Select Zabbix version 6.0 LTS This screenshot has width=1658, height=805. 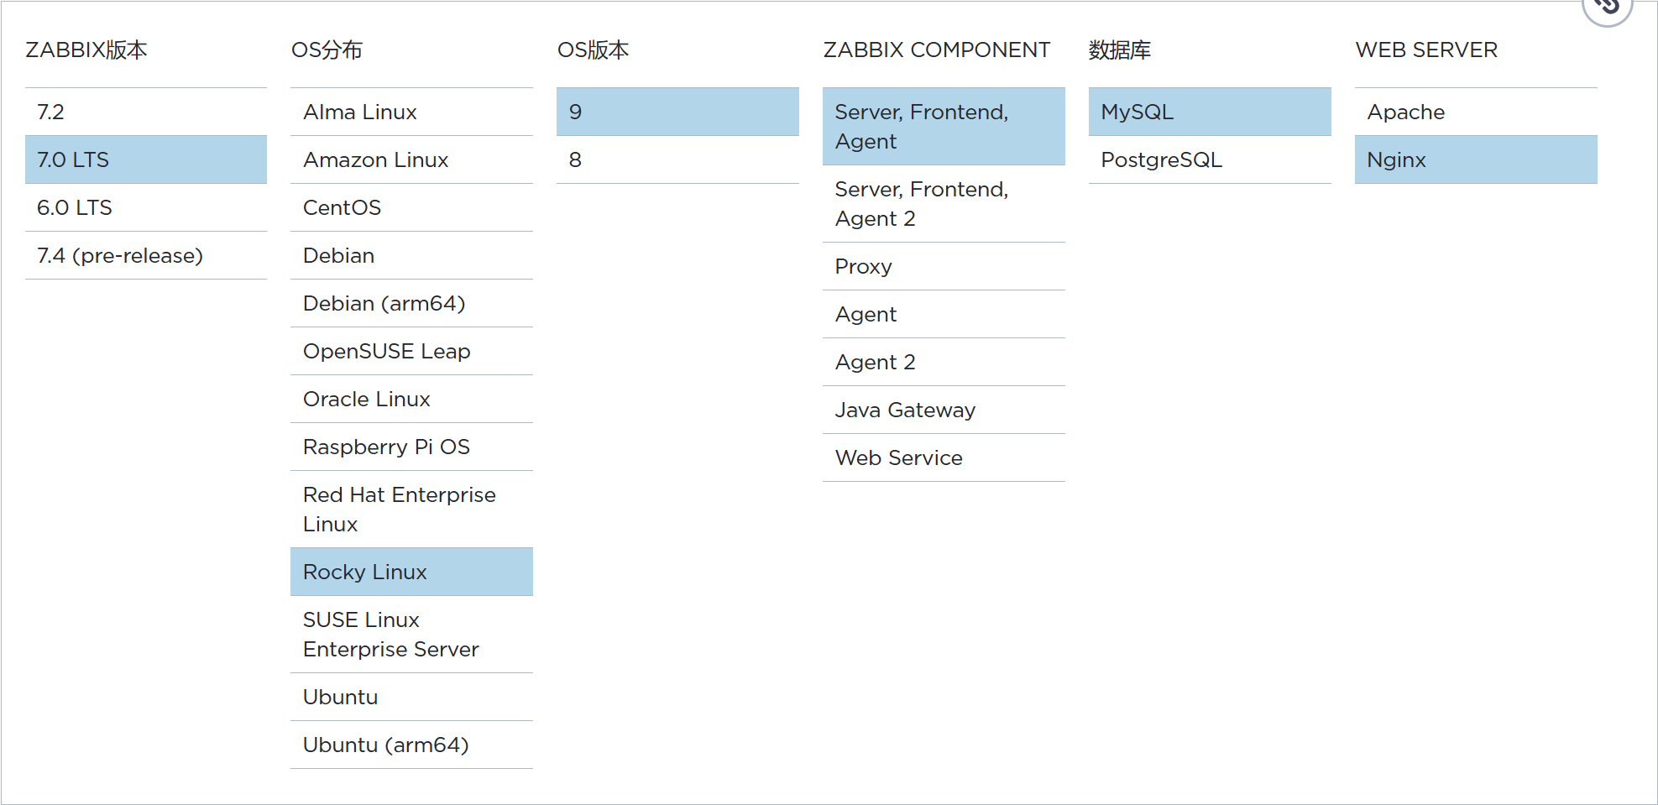point(146,207)
